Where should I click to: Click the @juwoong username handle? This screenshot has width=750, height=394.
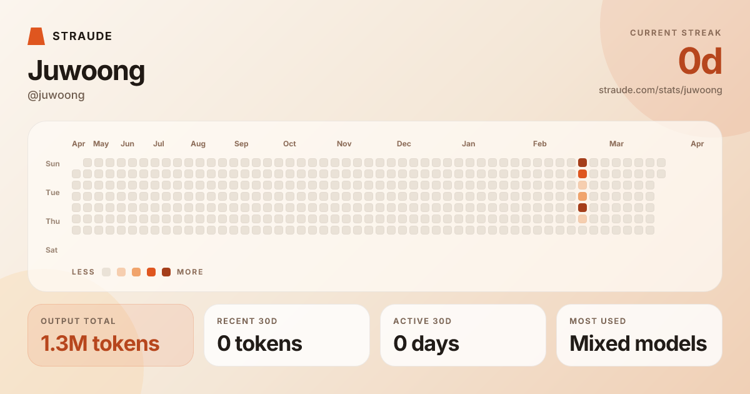[56, 95]
